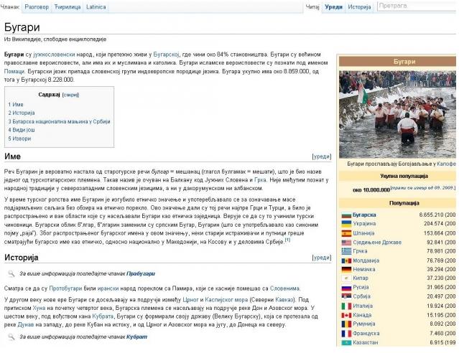Click the France flag icon
459x353 pixels.
pos(346,333)
